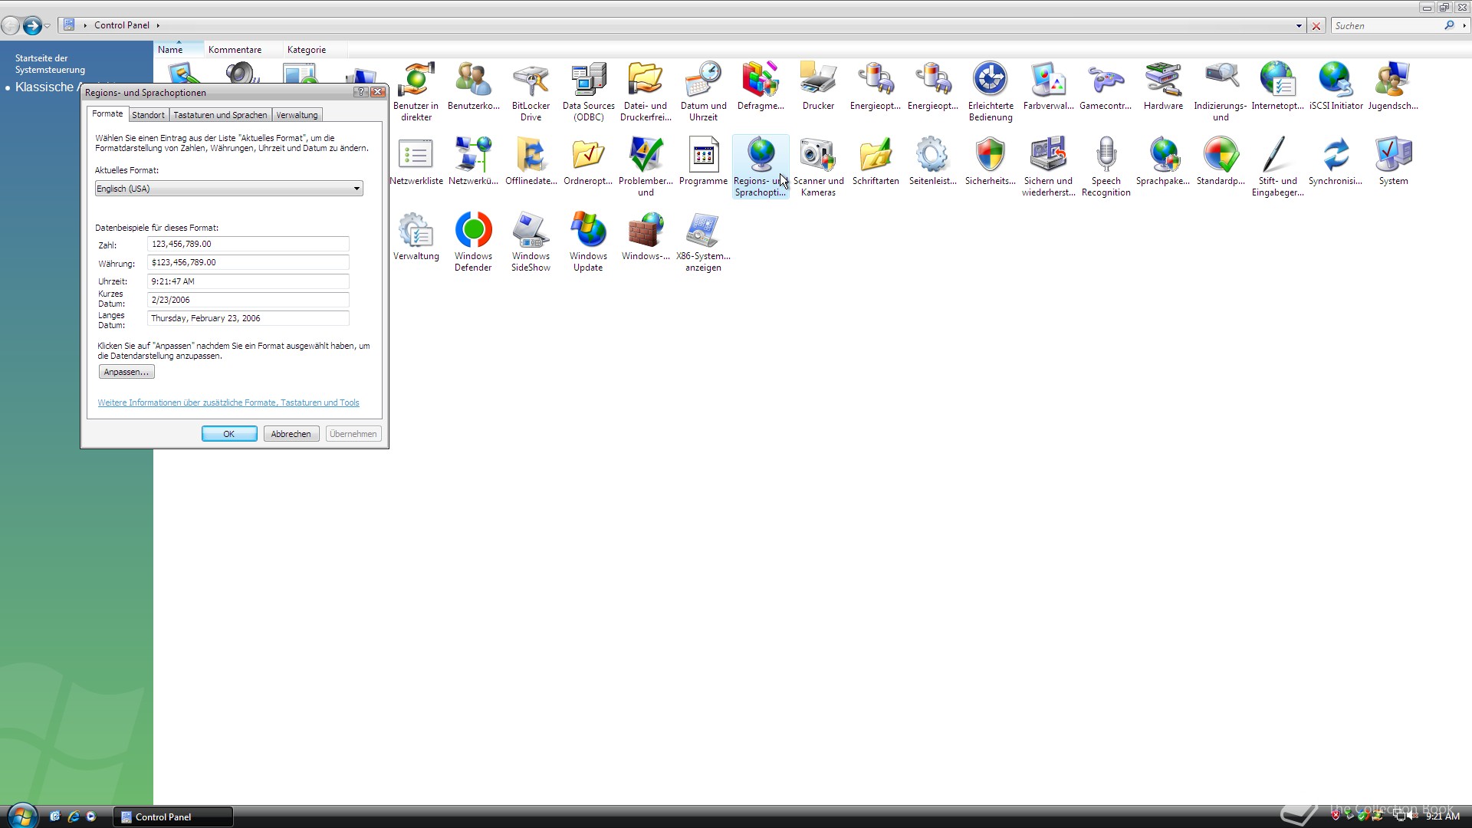Image resolution: width=1472 pixels, height=828 pixels.
Task: Open the Windows-Firewall icon
Action: 646,236
